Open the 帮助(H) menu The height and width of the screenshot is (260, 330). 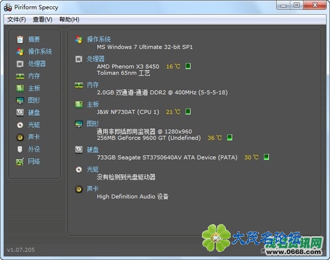pos(69,19)
